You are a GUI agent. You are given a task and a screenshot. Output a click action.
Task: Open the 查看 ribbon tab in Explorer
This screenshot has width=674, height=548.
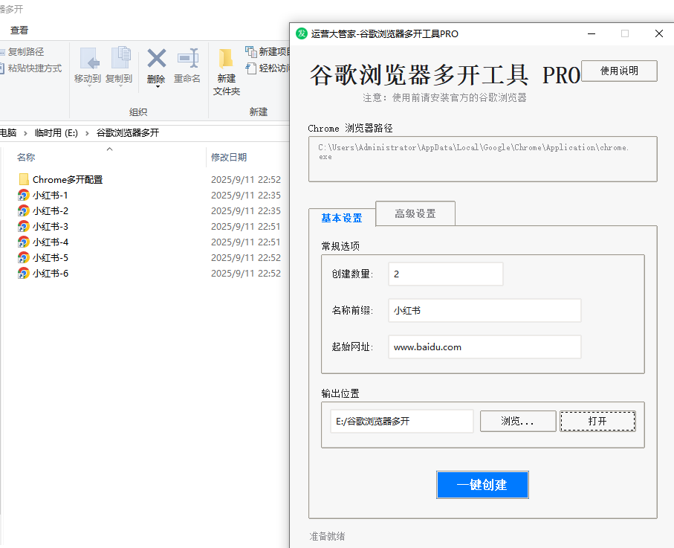pos(19,30)
